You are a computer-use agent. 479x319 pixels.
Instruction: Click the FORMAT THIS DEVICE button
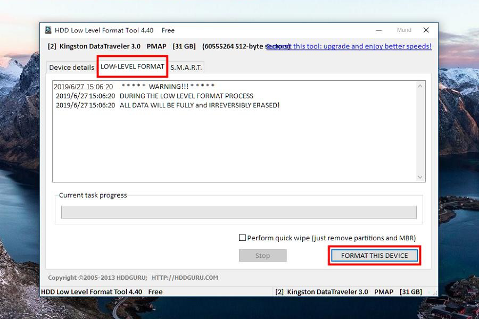375,256
